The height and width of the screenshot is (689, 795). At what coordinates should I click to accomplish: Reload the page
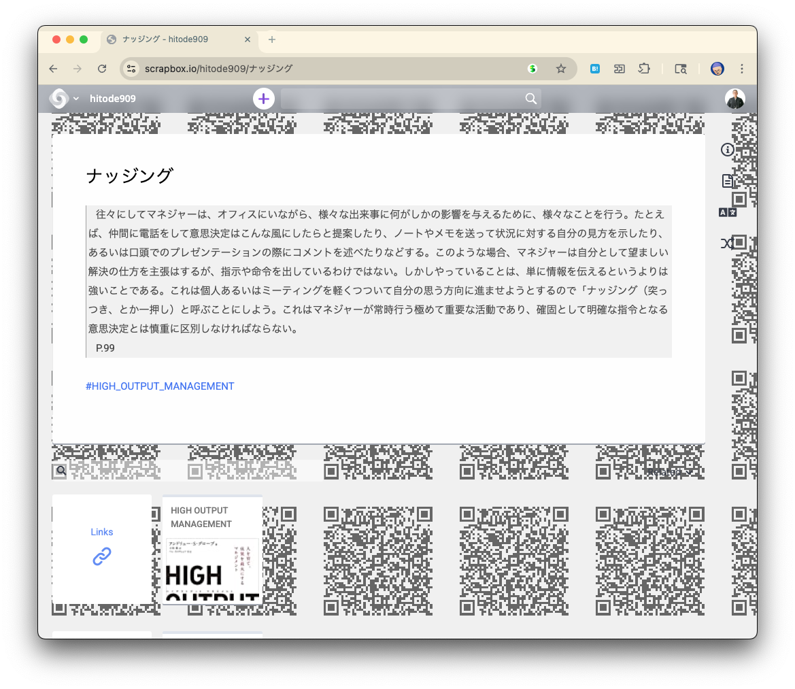coord(102,69)
